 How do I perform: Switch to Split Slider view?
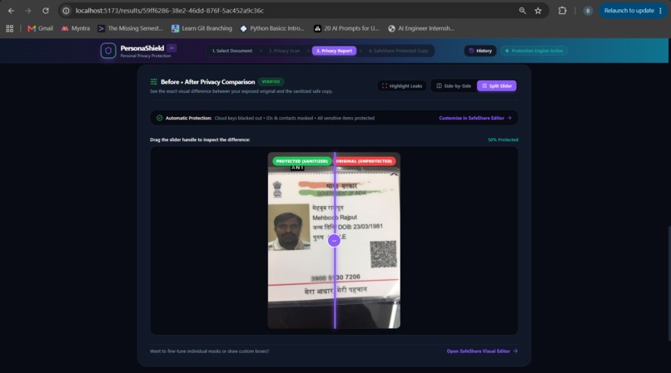pos(497,86)
